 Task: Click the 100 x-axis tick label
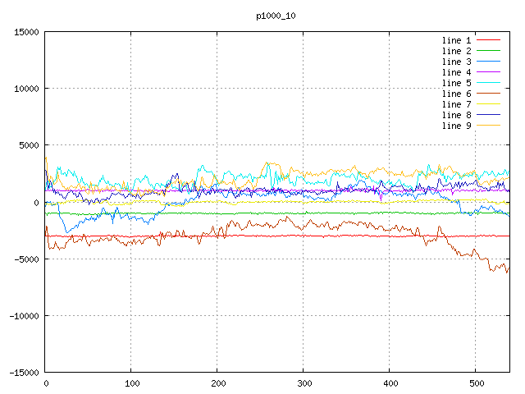click(x=131, y=383)
